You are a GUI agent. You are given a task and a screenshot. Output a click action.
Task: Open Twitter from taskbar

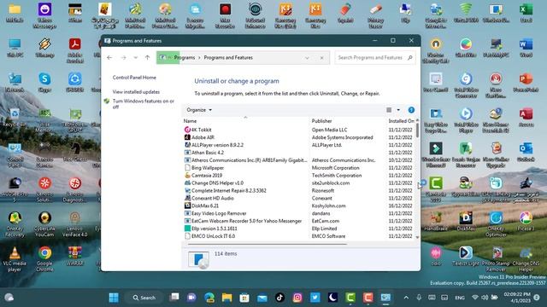[x=315, y=298]
